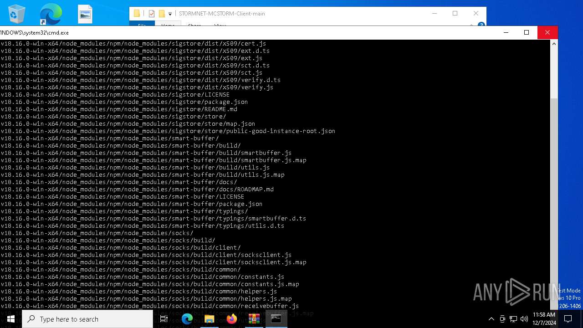The height and width of the screenshot is (328, 583).
Task: Close the STORMNET-MCSTORM-Client-main Explorer window
Action: 476,13
